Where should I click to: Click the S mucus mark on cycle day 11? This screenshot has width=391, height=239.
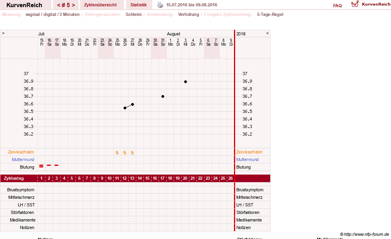[x=117, y=153]
